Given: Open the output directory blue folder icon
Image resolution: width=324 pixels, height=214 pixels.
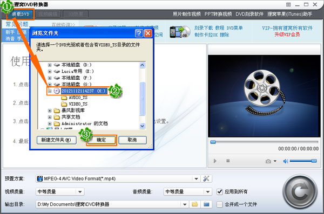Looking at the screenshot, I should pyautogui.click(x=206, y=204).
